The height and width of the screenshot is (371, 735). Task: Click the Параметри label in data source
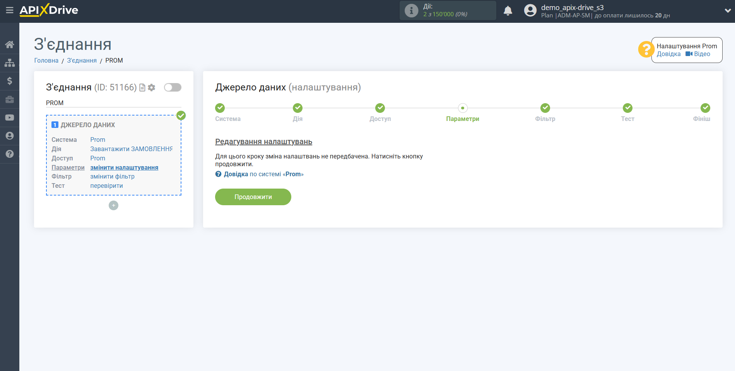(68, 168)
